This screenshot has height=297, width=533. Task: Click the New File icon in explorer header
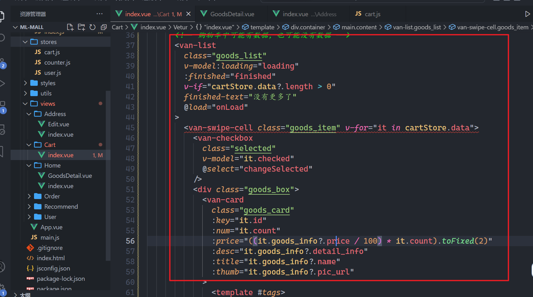coord(70,27)
